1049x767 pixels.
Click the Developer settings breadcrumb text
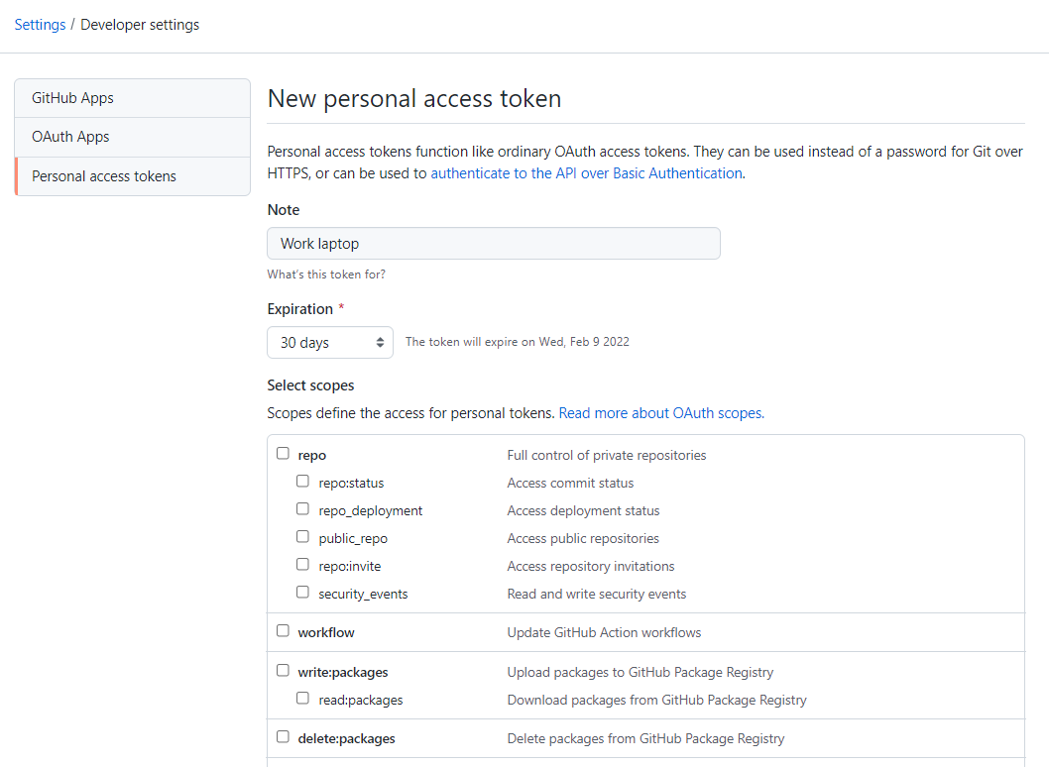click(140, 25)
